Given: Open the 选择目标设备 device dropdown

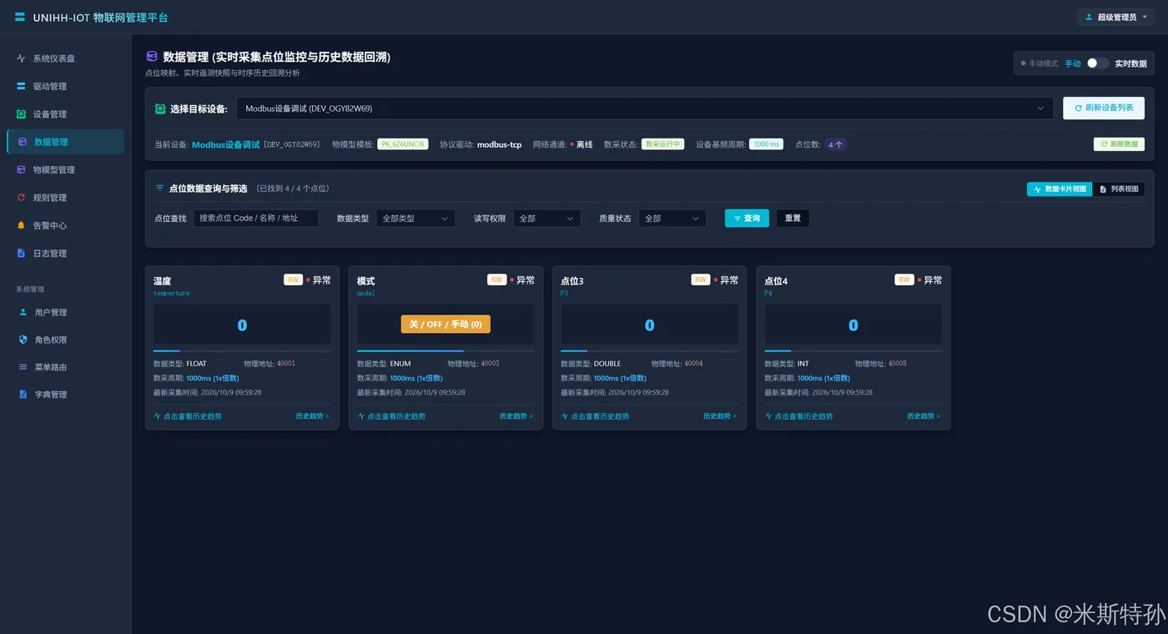Looking at the screenshot, I should (644, 108).
